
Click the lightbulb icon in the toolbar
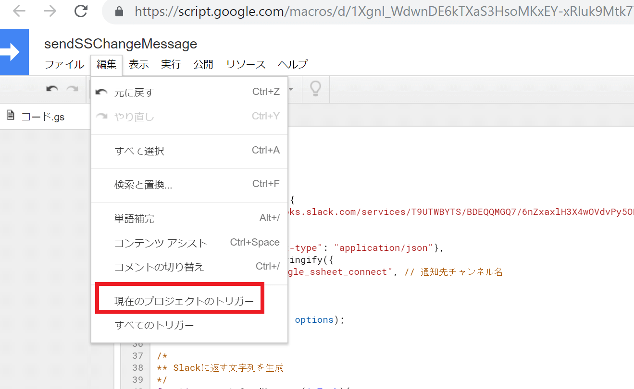(315, 89)
